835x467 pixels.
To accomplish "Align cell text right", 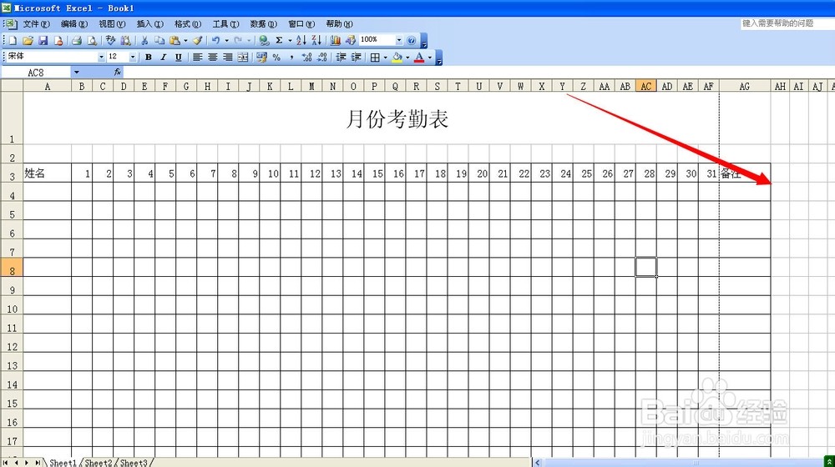I will (x=227, y=58).
